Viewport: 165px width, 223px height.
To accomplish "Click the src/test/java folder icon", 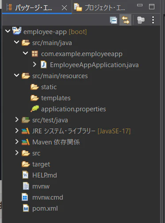I will pyautogui.click(x=26, y=120).
